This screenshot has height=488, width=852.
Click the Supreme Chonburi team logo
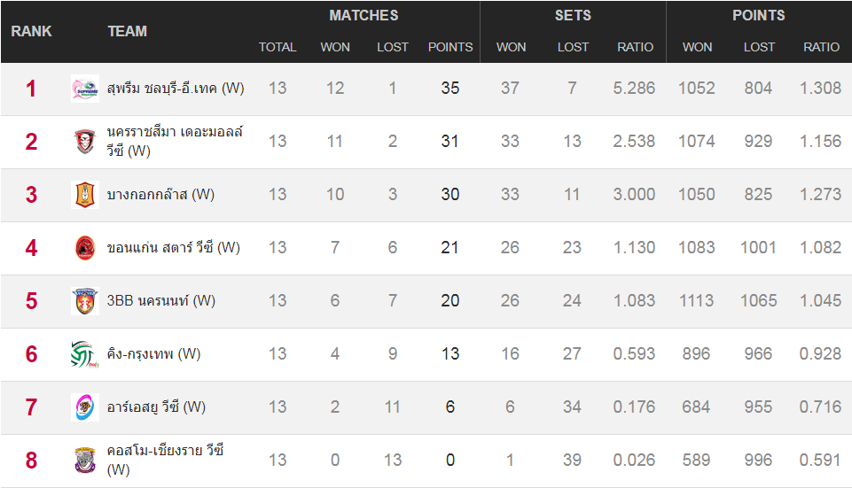click(85, 89)
